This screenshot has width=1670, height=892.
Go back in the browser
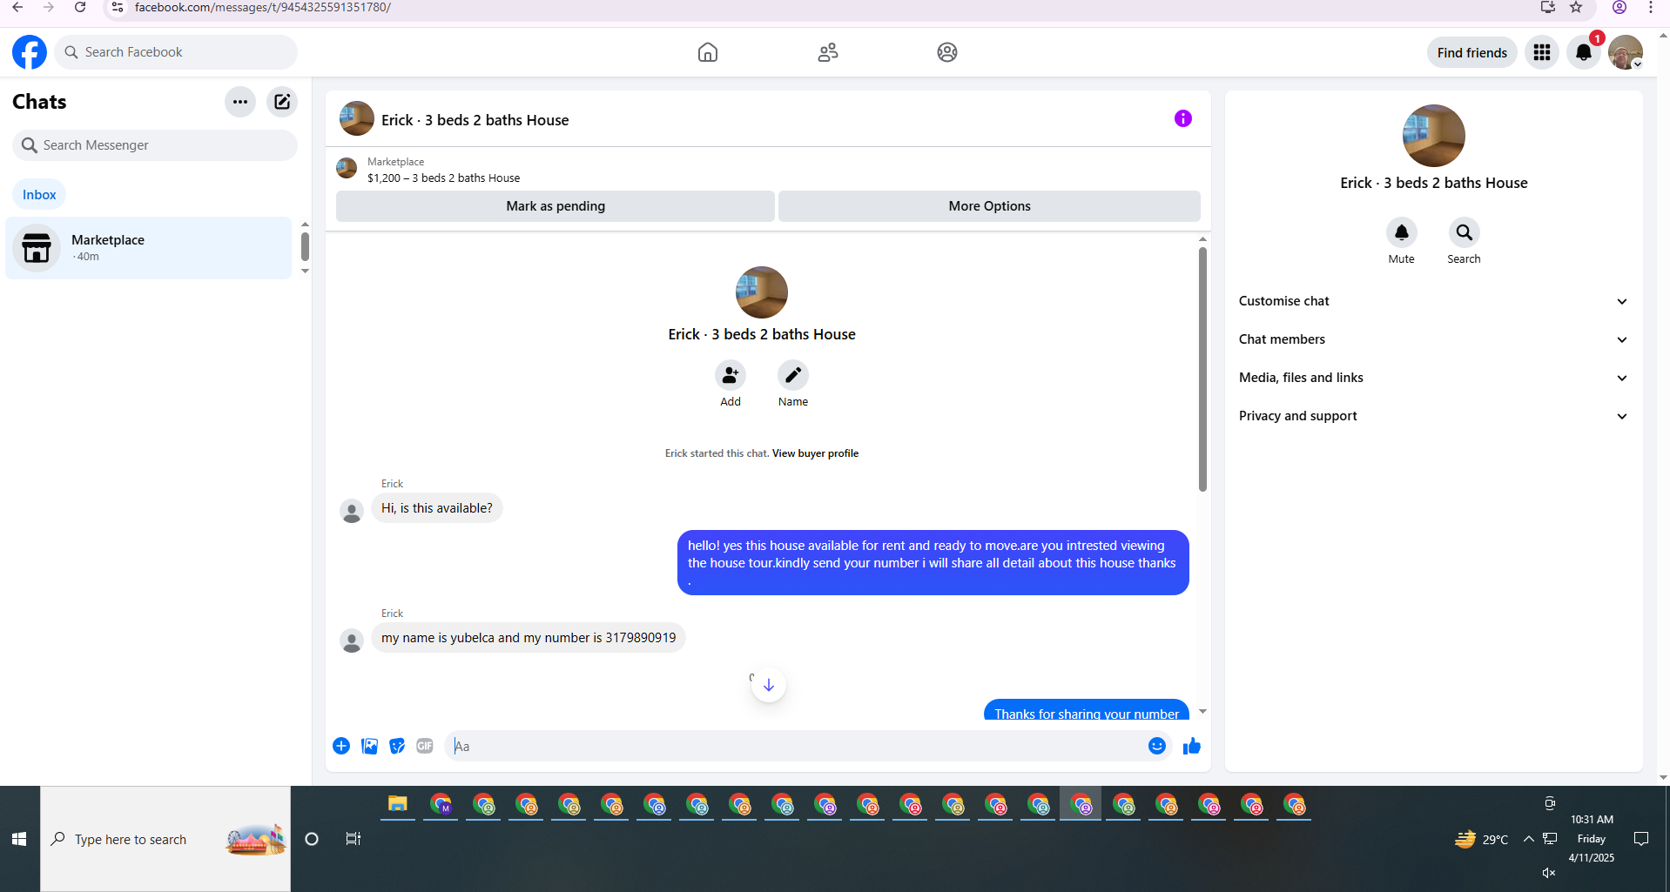[x=17, y=8]
